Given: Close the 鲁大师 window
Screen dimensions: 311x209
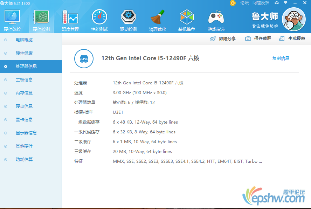Looking at the screenshot, I should 305,2.
